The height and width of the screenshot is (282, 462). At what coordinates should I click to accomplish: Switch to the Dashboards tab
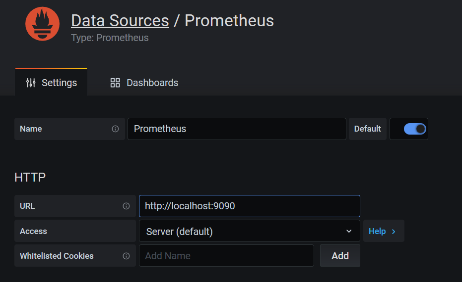tap(144, 83)
